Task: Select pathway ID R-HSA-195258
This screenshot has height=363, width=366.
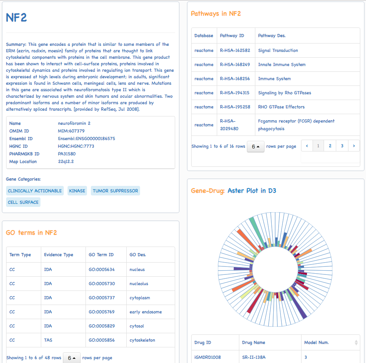Action: (235, 107)
